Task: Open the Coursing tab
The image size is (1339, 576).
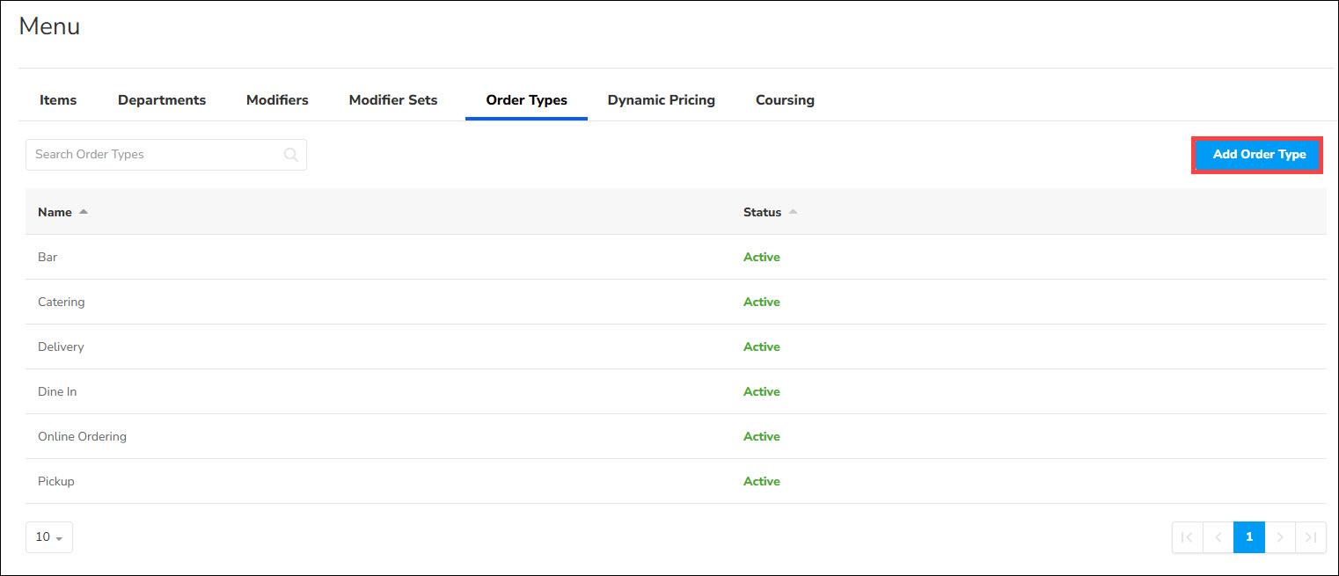Action: (785, 100)
